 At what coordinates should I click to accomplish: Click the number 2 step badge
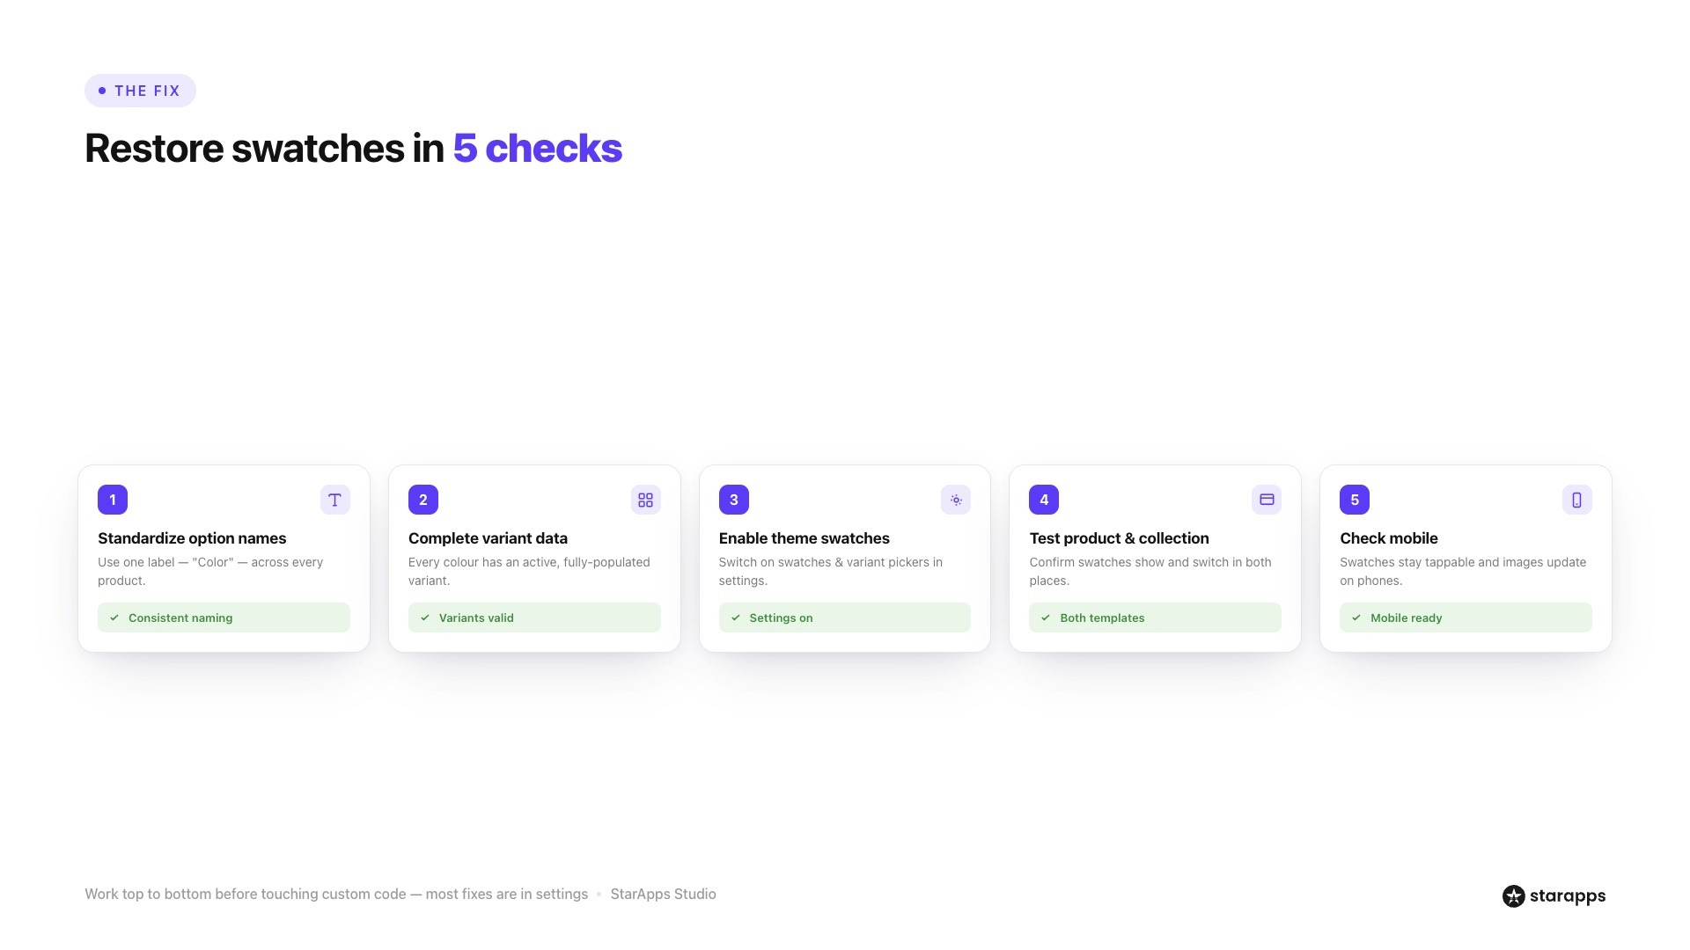423,500
